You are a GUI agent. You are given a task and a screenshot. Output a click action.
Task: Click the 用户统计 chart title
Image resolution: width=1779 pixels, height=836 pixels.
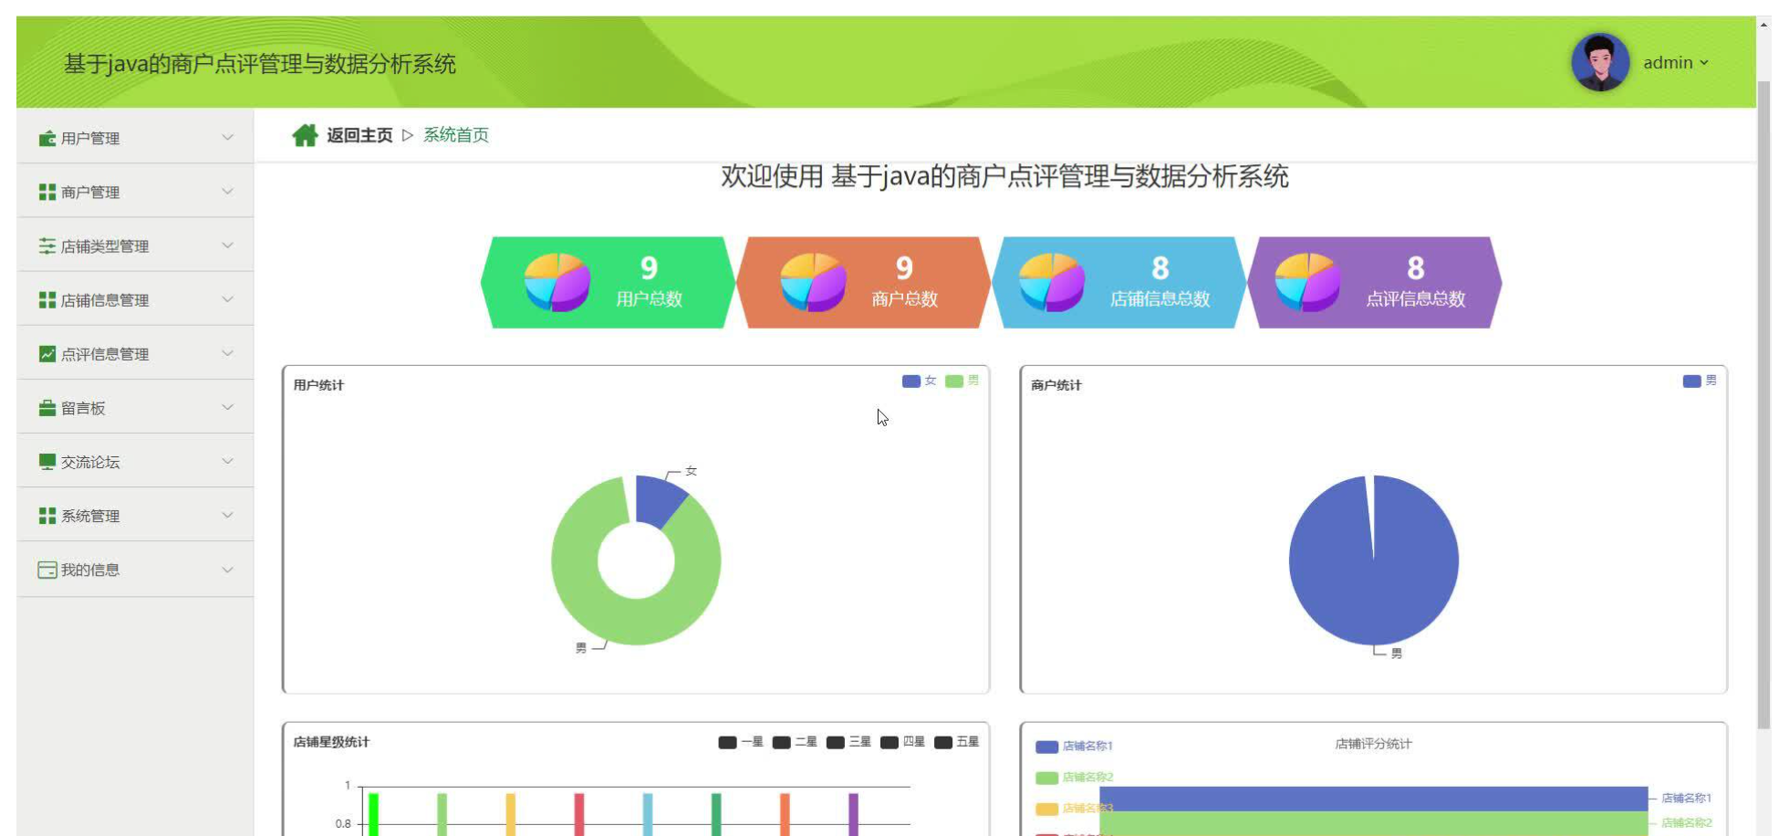click(318, 385)
